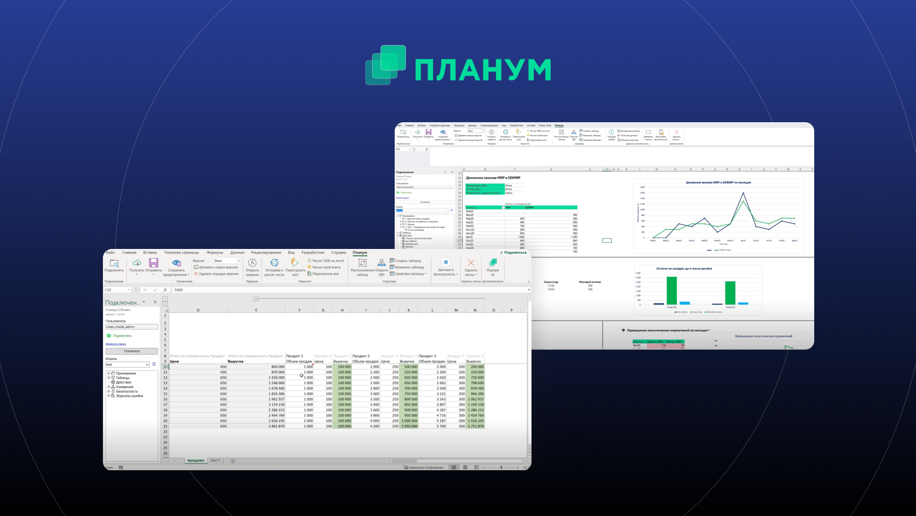This screenshot has width=916, height=516.
Task: Click the Открыть правила fx icon
Action: click(x=252, y=263)
